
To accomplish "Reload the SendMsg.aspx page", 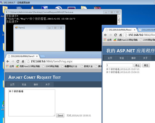I will pos(18,61).
